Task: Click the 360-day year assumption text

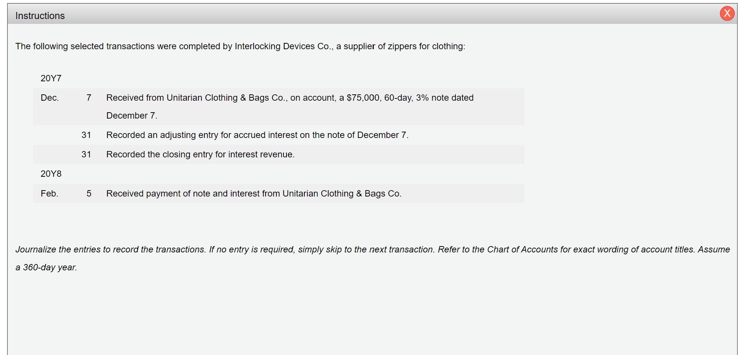Action: [x=46, y=267]
